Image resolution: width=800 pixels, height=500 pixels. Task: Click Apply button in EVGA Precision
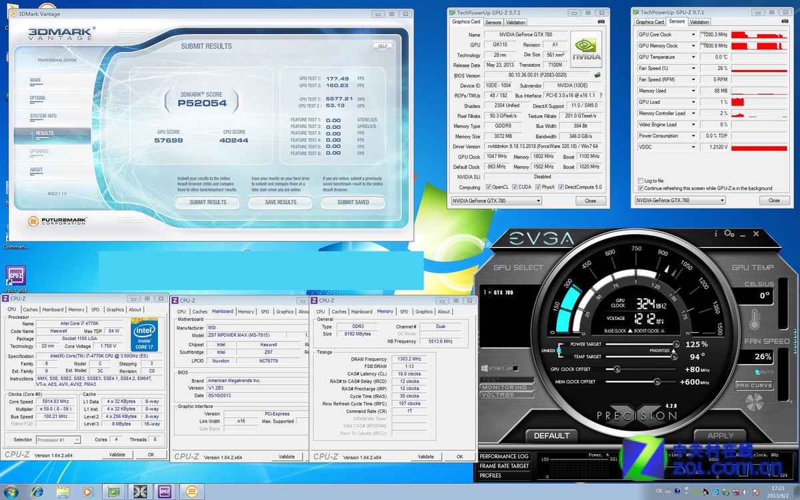click(721, 435)
